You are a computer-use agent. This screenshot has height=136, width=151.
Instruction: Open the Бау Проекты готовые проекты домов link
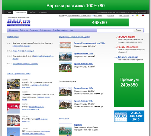tap(74, 37)
